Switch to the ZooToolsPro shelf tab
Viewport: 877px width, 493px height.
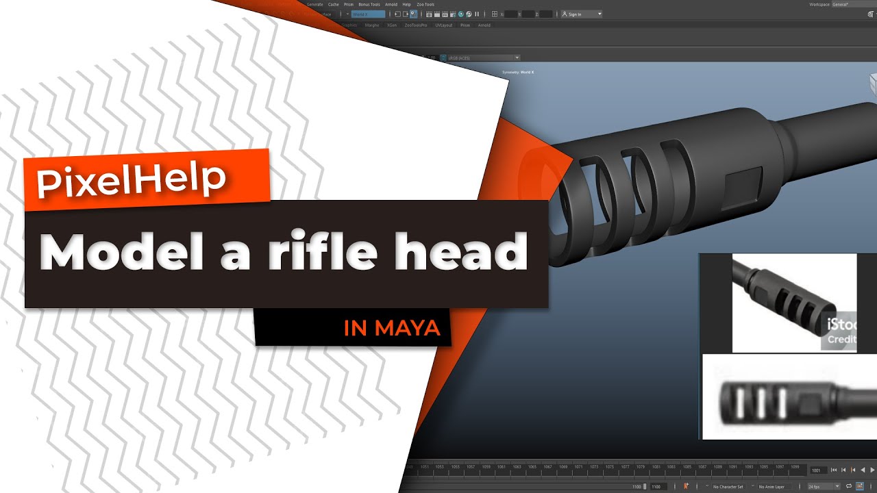point(416,25)
